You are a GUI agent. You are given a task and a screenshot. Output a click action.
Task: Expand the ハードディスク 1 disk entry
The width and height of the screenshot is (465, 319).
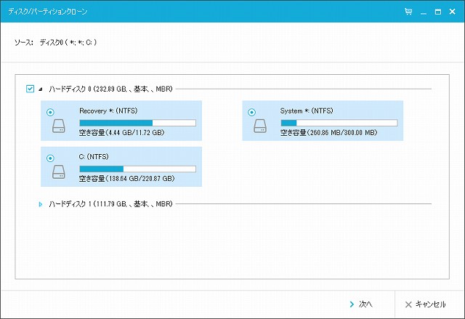[x=41, y=204]
